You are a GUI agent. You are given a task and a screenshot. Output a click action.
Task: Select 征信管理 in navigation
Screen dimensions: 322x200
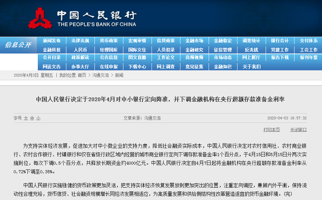click(223, 50)
